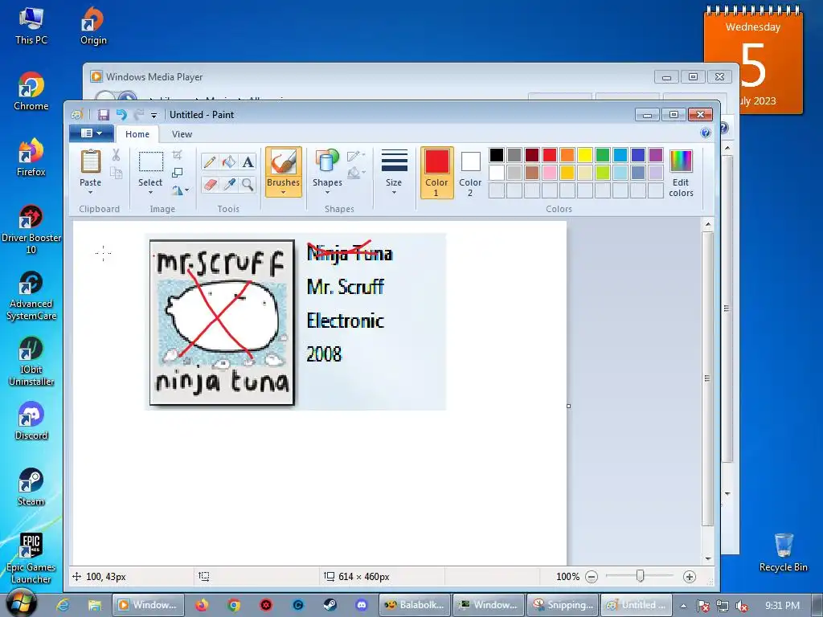Select the Pencil tool in Paint
Image resolution: width=823 pixels, height=617 pixels.
pos(210,162)
